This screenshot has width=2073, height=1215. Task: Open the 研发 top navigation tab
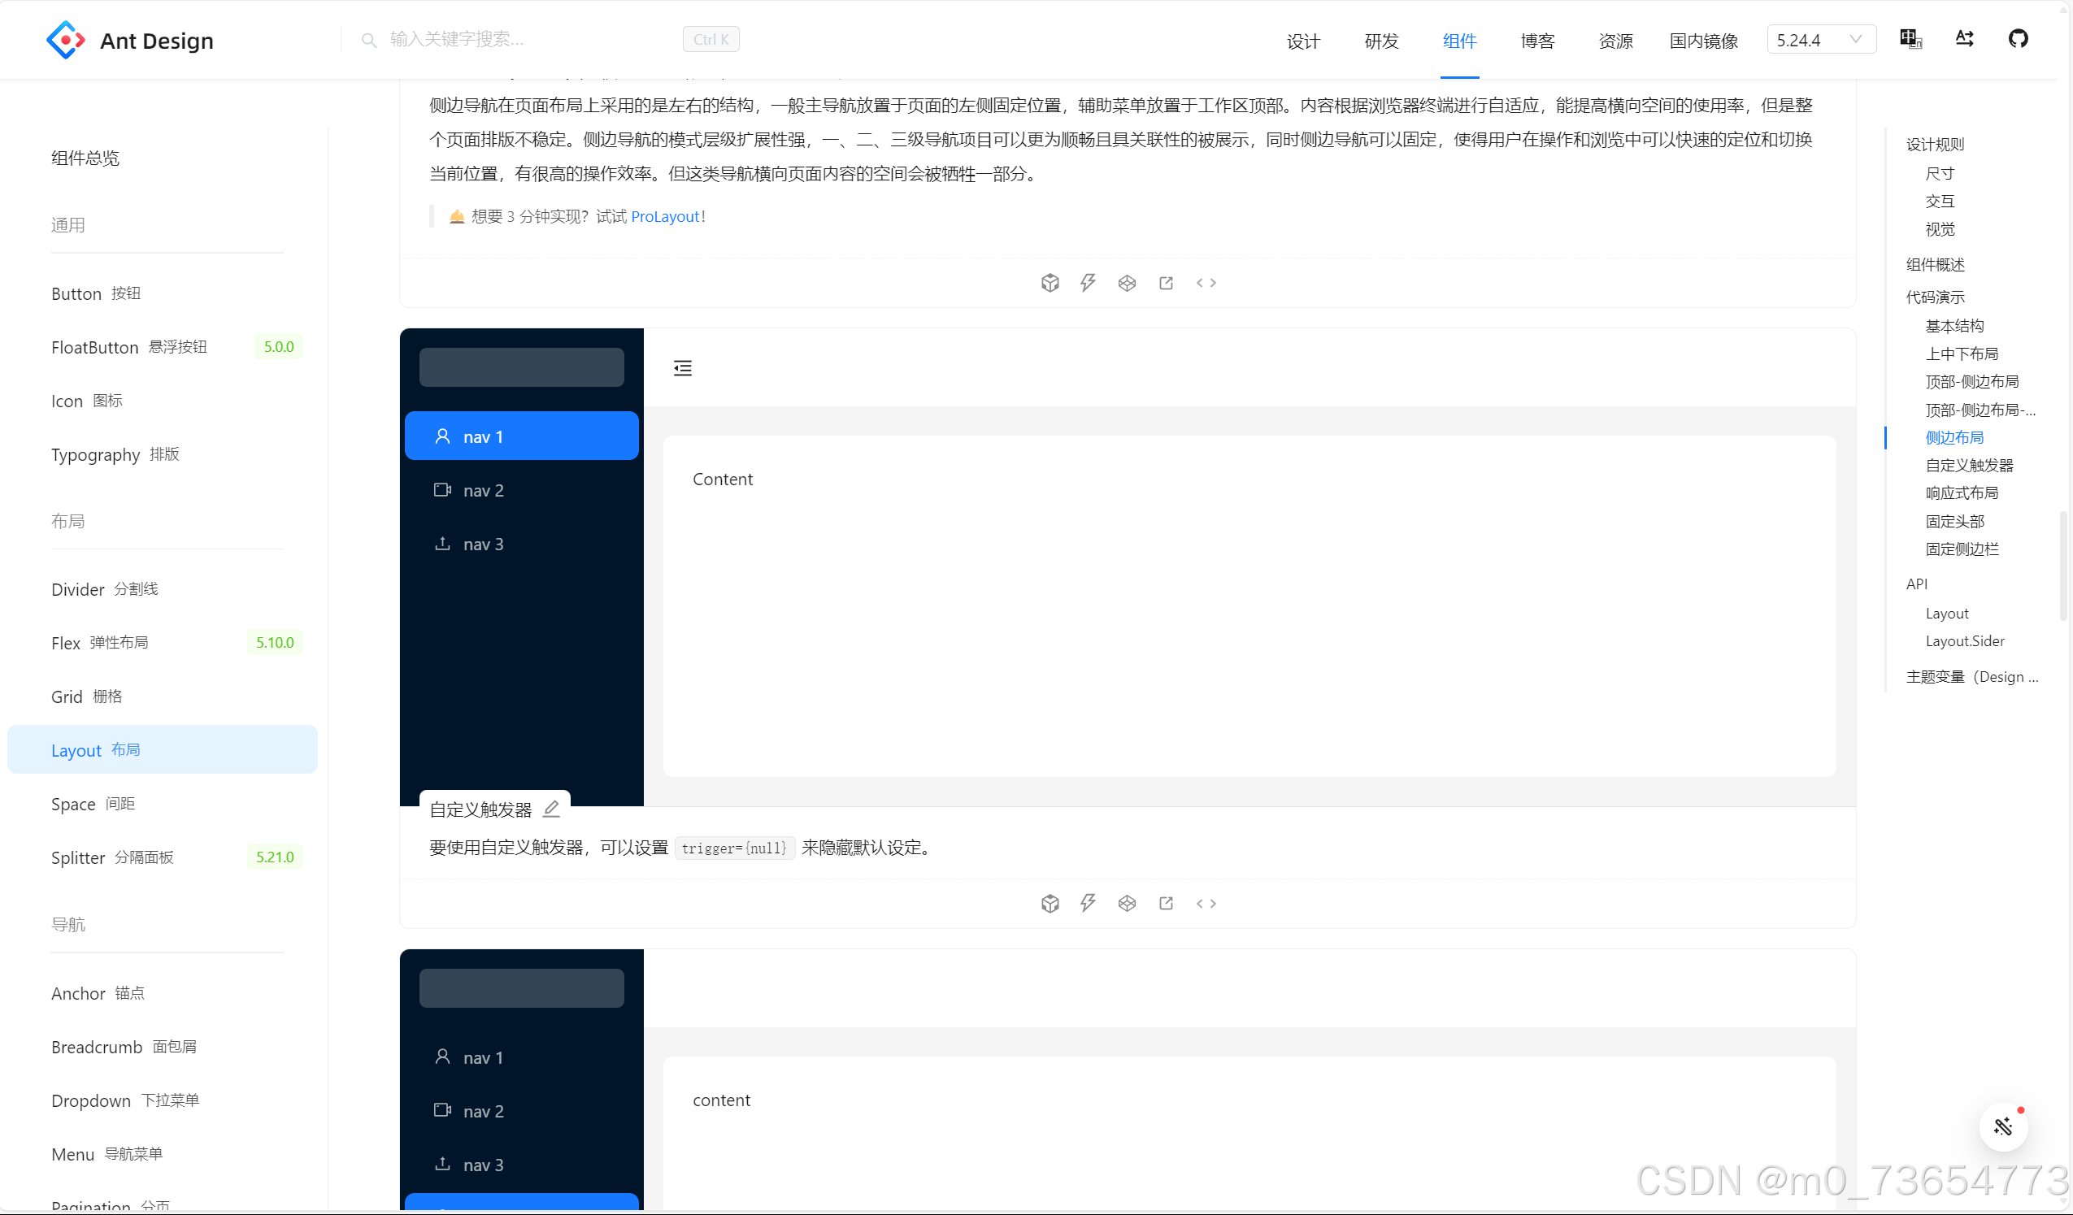coord(1381,41)
